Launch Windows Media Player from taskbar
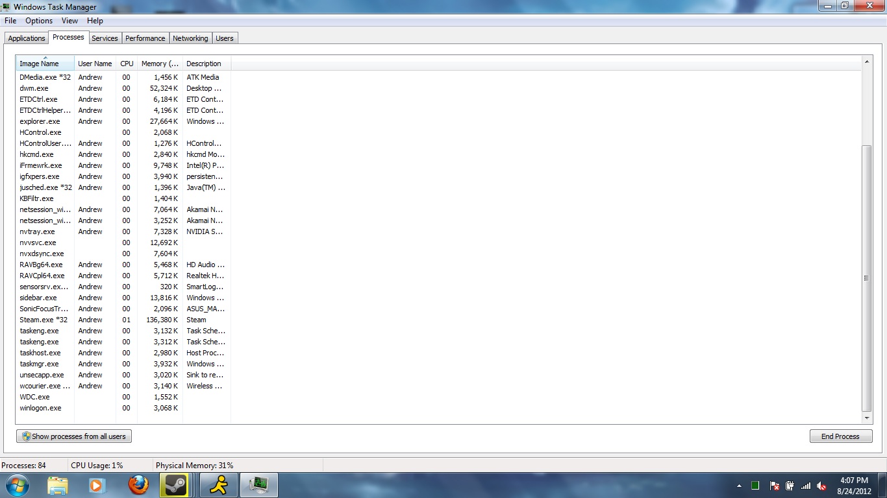887x498 pixels. 97,485
